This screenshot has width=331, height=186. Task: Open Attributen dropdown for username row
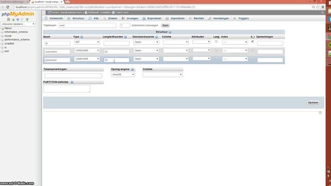point(201,50)
